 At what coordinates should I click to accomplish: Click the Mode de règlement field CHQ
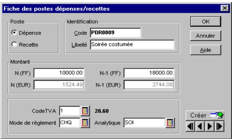point(70,123)
